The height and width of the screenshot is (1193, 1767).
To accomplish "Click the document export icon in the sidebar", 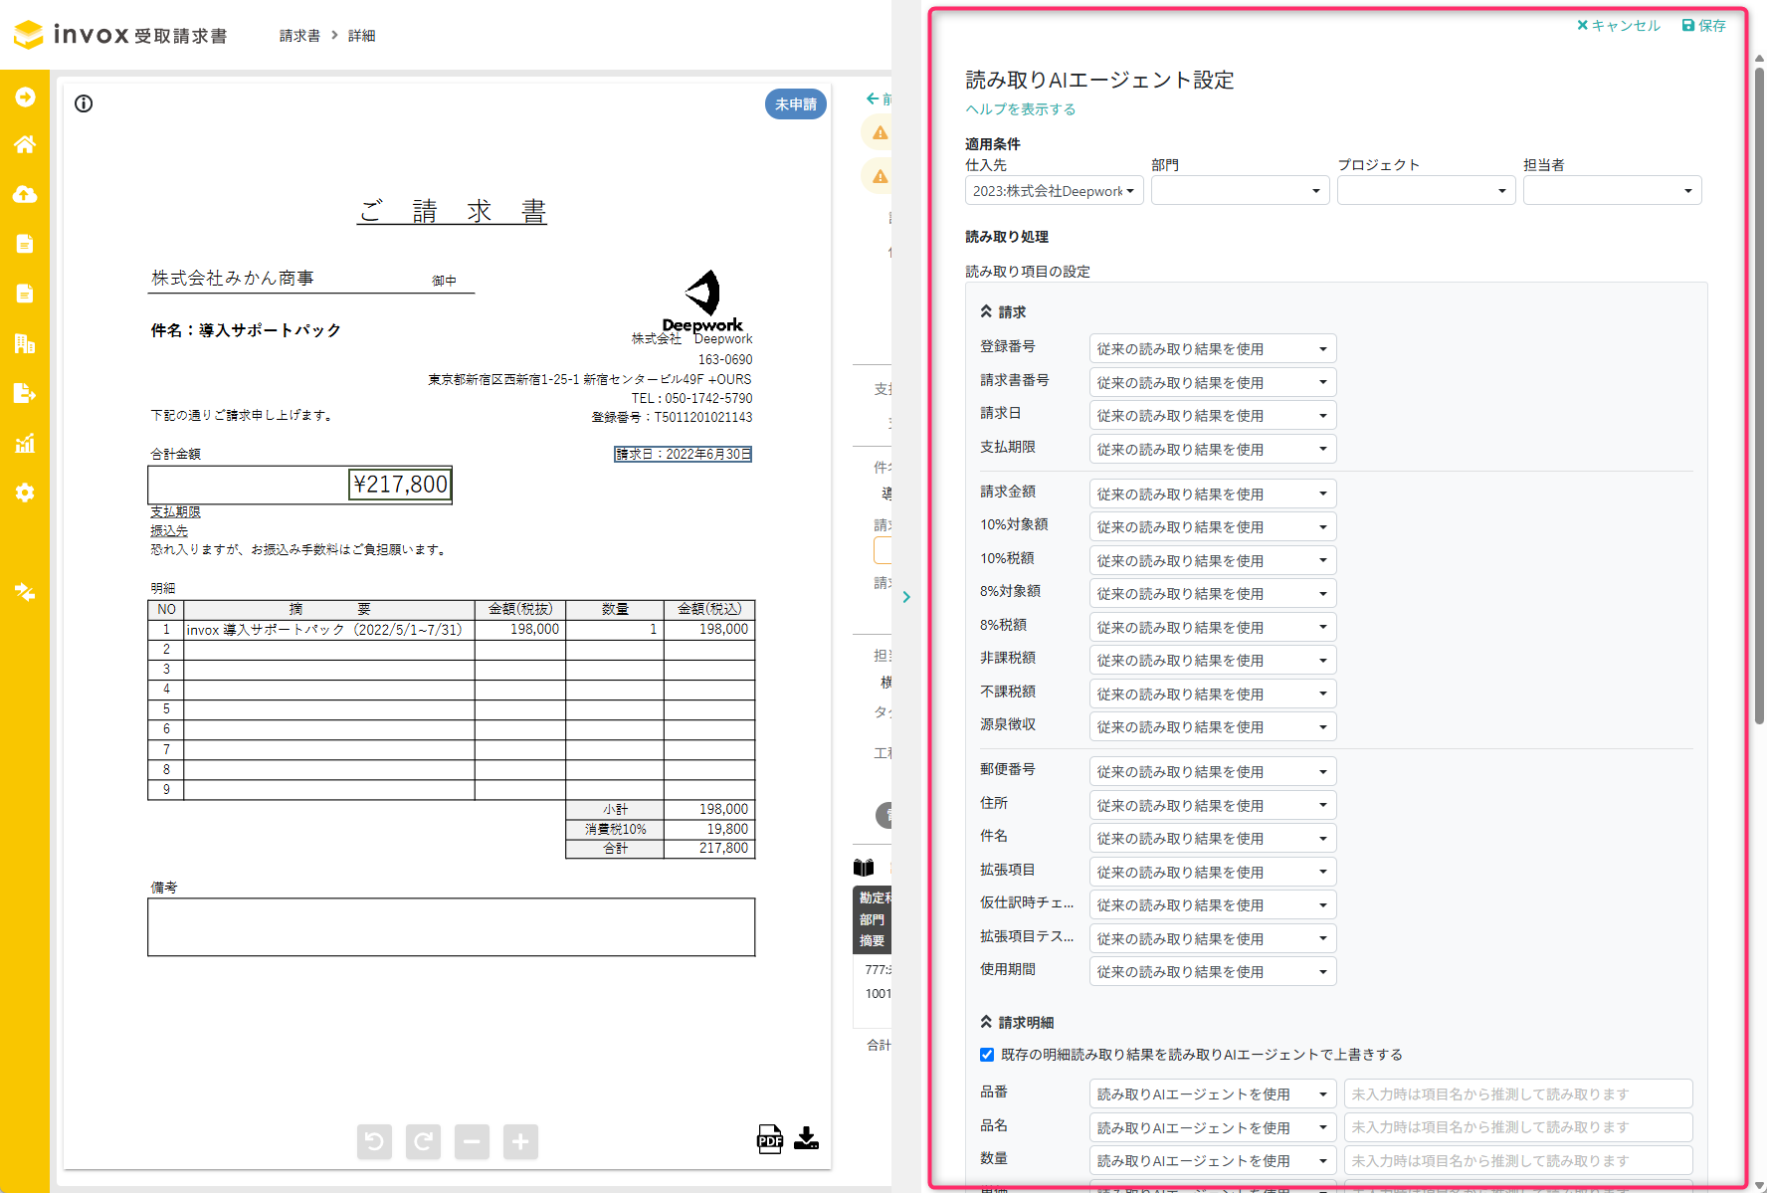I will click(25, 392).
